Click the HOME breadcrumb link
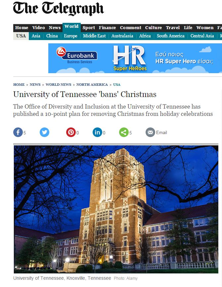This screenshot has width=222, height=287. coord(19,84)
